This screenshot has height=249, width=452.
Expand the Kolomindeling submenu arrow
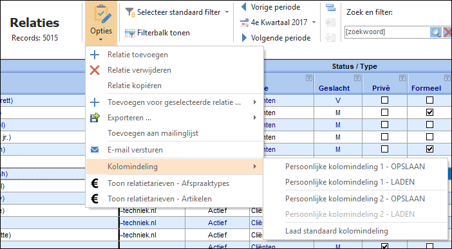click(255, 166)
